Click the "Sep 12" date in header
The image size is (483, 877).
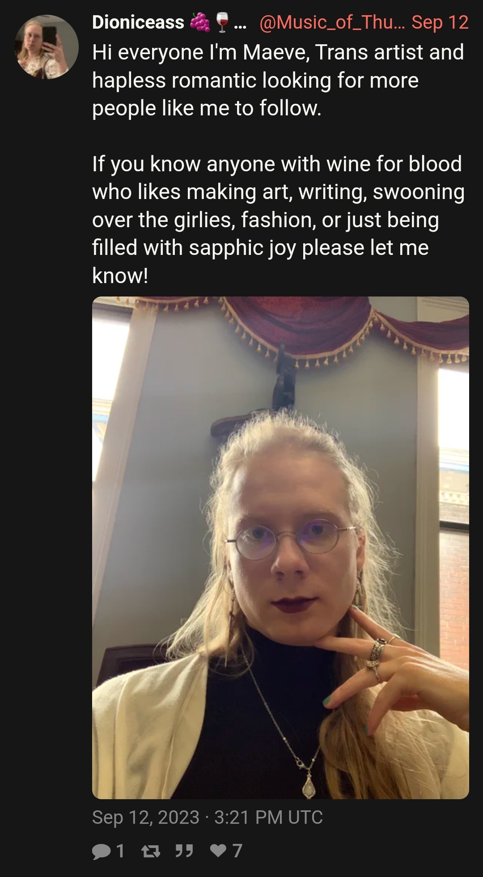[x=440, y=22]
